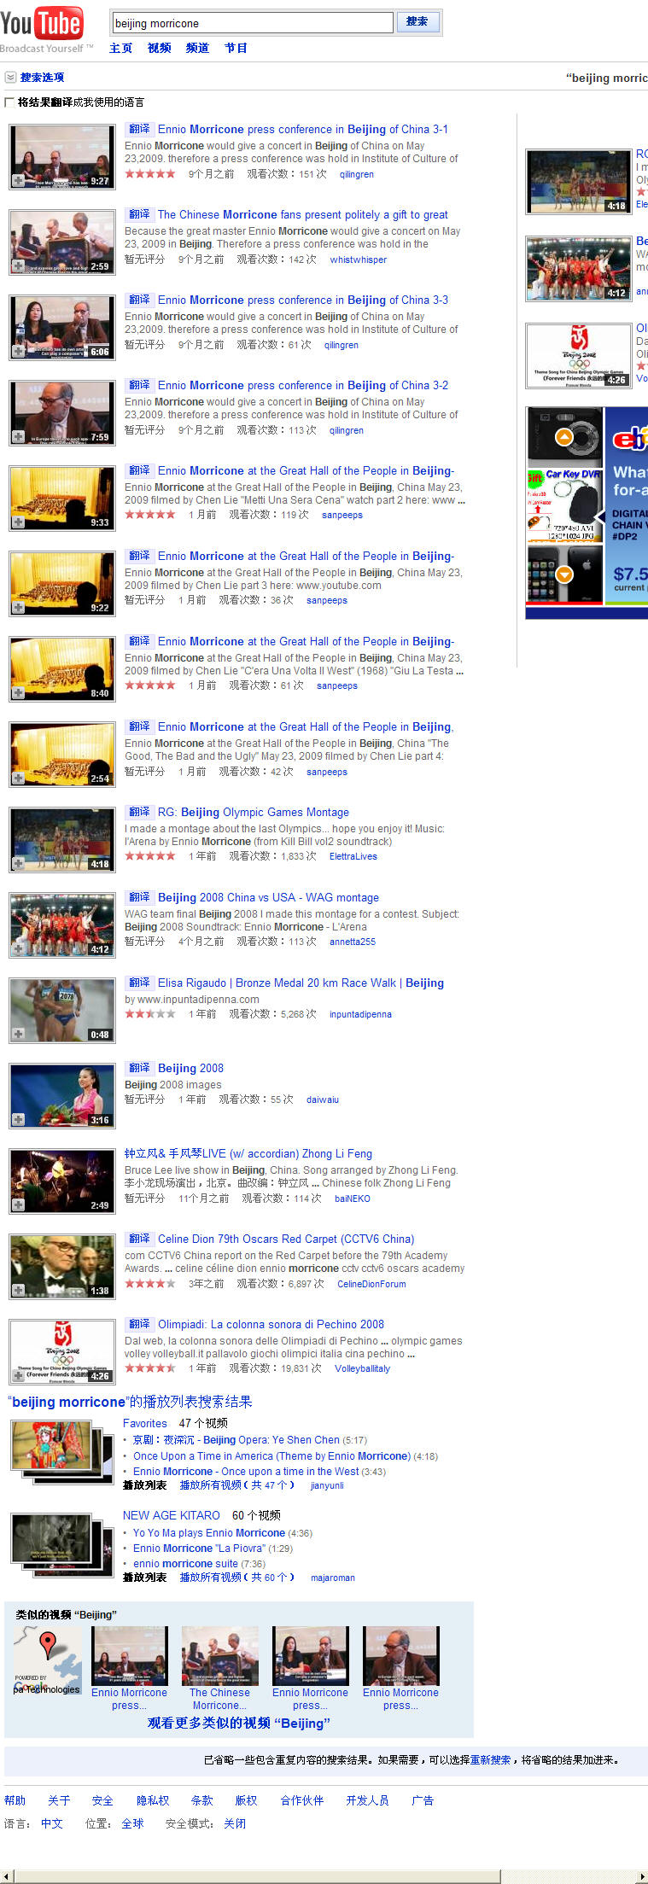Open sidebar Beijing 2008 logo thumbnail 4:26
This screenshot has height=1884, width=648.
coord(578,355)
